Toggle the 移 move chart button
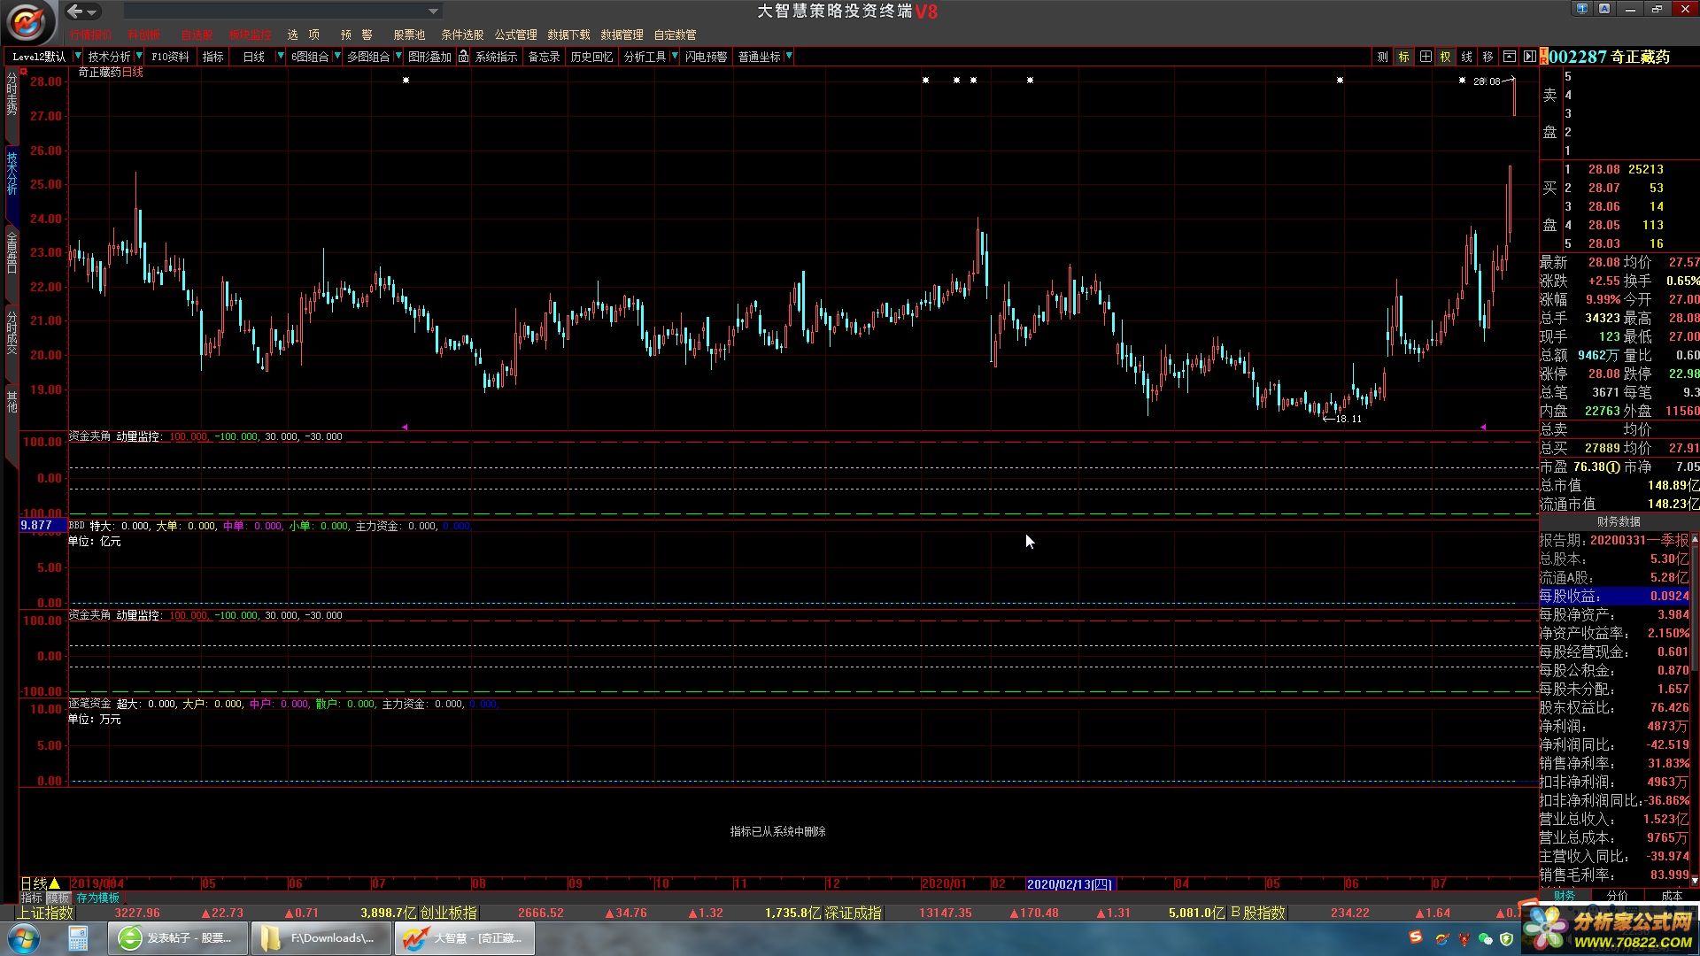The height and width of the screenshot is (956, 1700). [1487, 57]
